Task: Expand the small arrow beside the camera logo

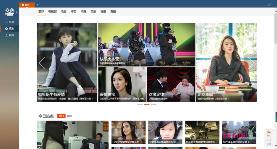Action: tap(17, 12)
